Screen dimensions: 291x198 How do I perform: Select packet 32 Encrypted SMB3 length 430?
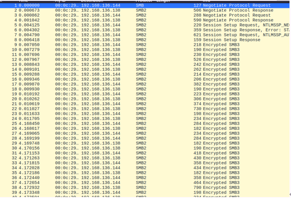(145, 158)
